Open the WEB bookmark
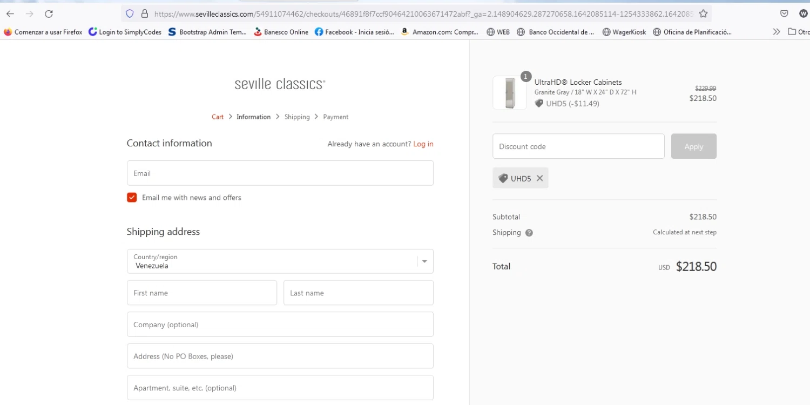This screenshot has width=810, height=405. click(x=498, y=32)
